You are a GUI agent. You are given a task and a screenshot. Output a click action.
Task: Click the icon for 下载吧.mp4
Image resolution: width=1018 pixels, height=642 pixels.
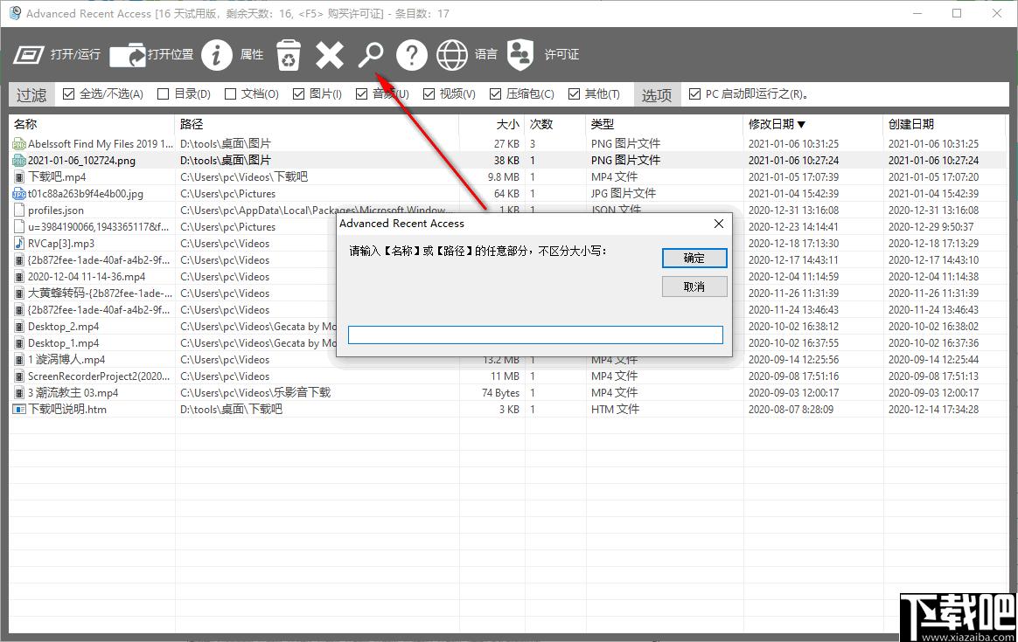pyautogui.click(x=19, y=177)
